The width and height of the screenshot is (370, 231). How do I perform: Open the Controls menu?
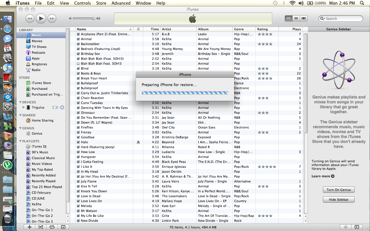click(82, 3)
